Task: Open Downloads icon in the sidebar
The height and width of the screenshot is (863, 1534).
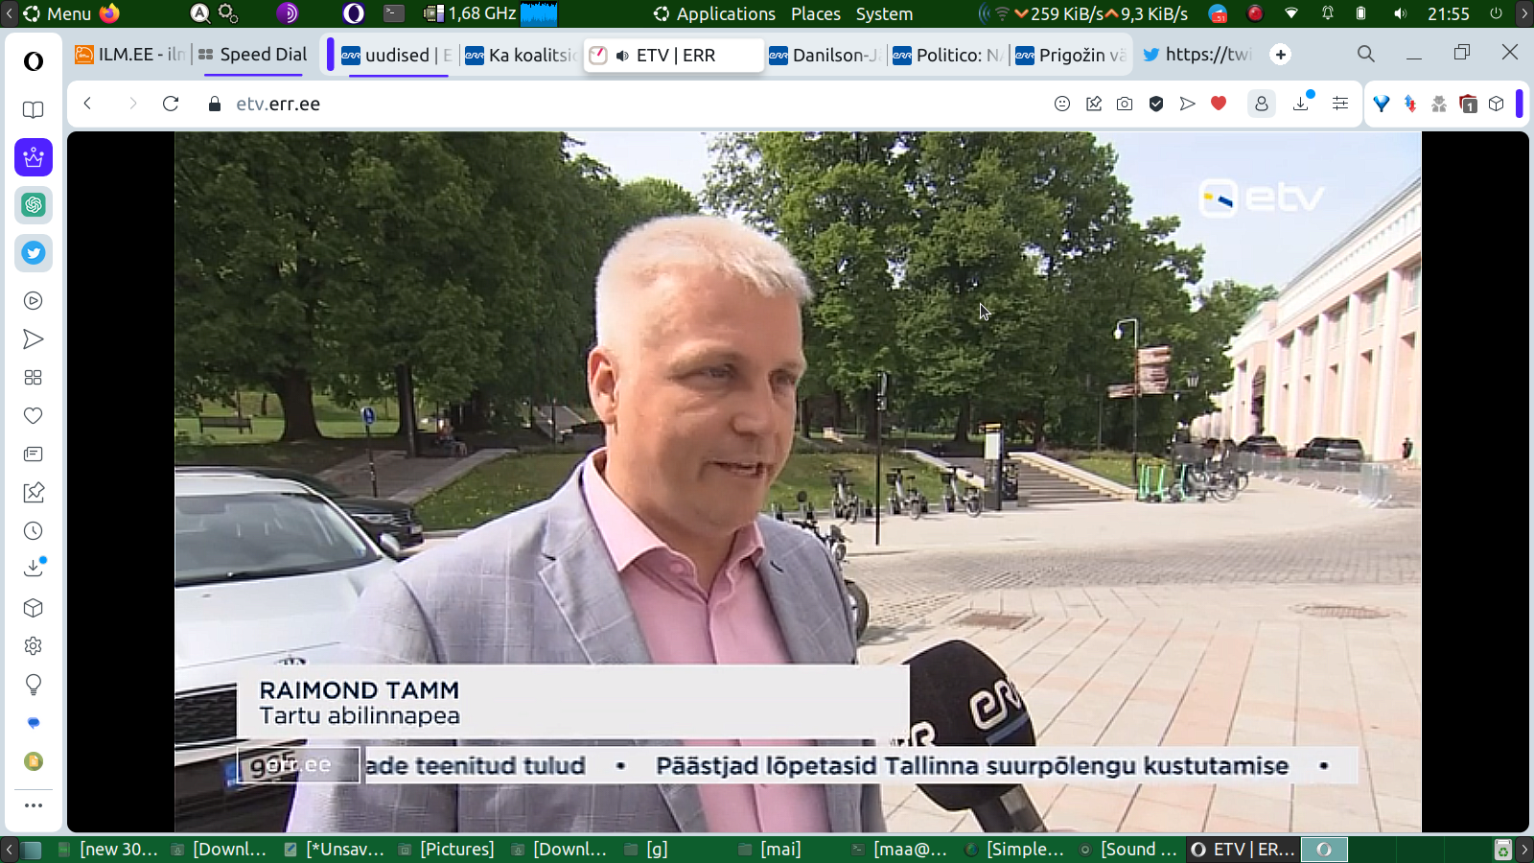Action: tap(34, 568)
